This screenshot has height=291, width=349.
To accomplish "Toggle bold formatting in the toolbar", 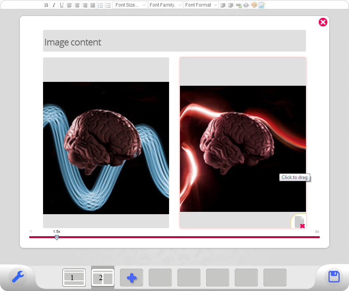I will [x=46, y=5].
